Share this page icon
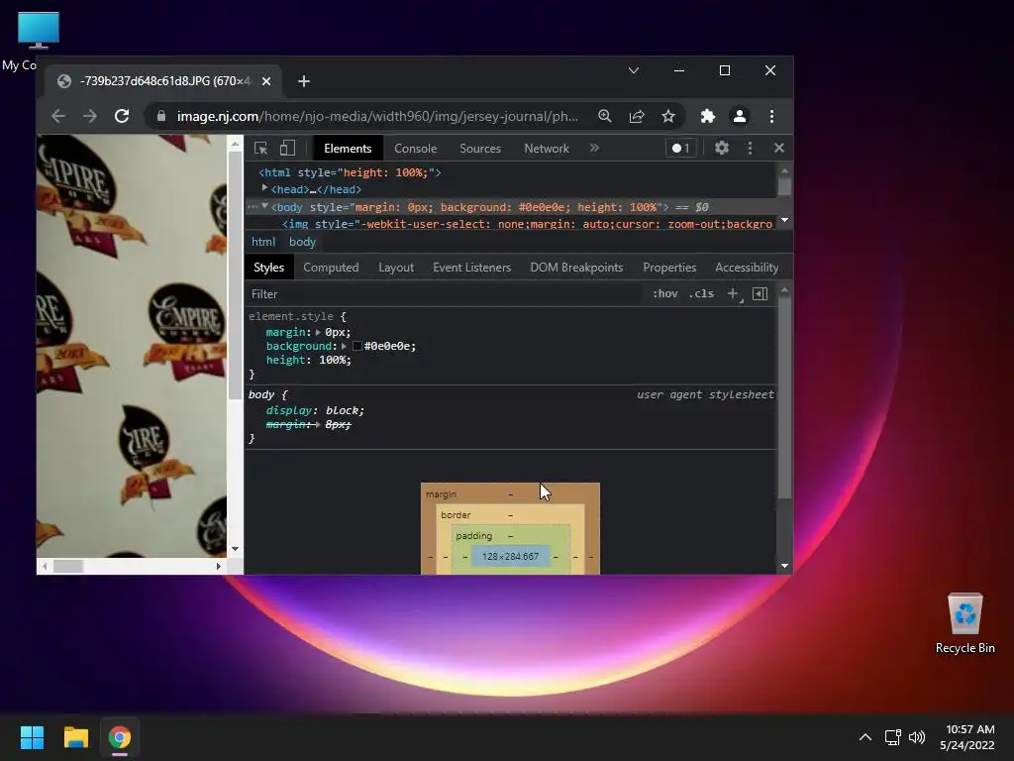The width and height of the screenshot is (1014, 761). point(637,117)
